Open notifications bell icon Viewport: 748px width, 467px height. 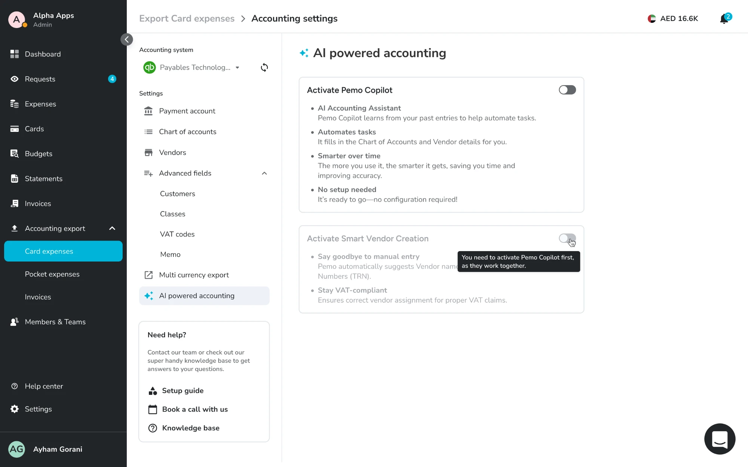tap(724, 19)
